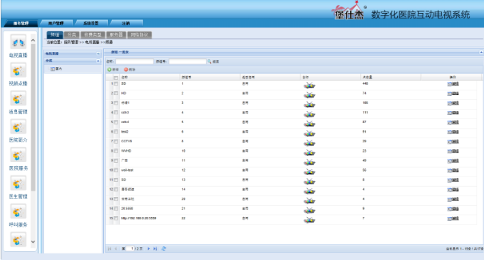Collapse the channel list panel at top-right

pos(481,52)
